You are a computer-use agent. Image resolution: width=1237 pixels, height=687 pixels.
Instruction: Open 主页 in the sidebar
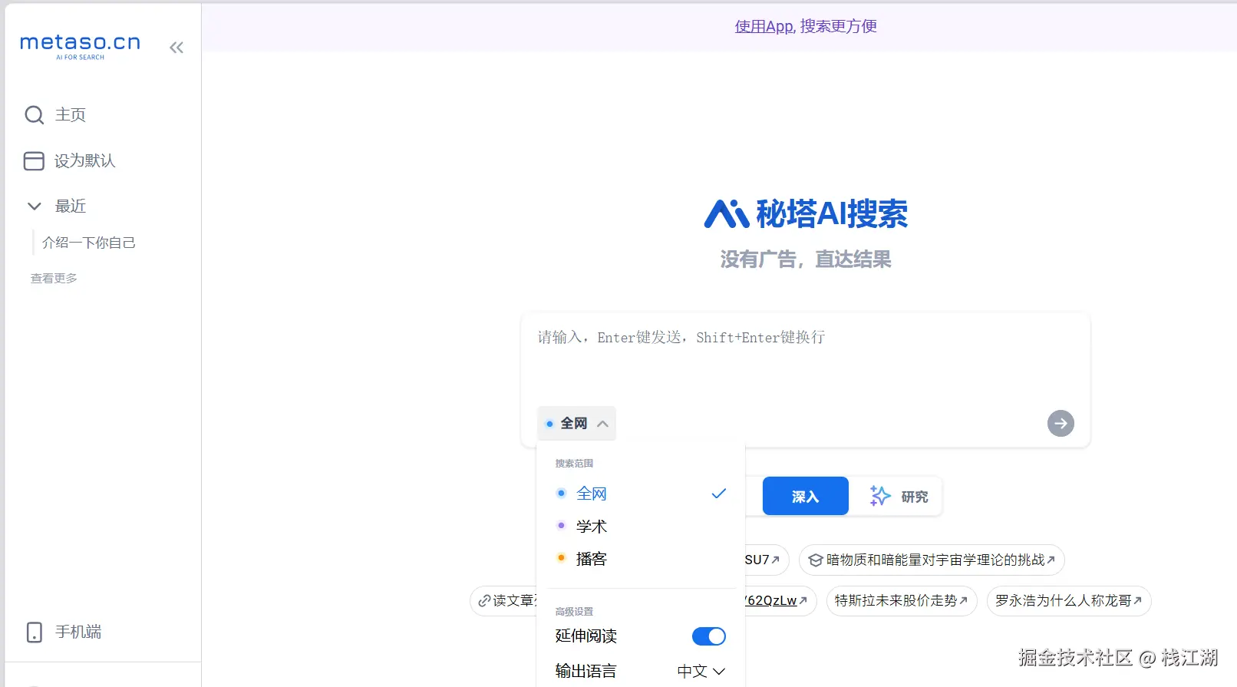pos(70,115)
